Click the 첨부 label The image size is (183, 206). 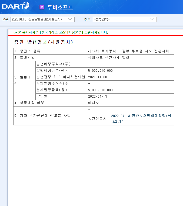[x=87, y=19]
